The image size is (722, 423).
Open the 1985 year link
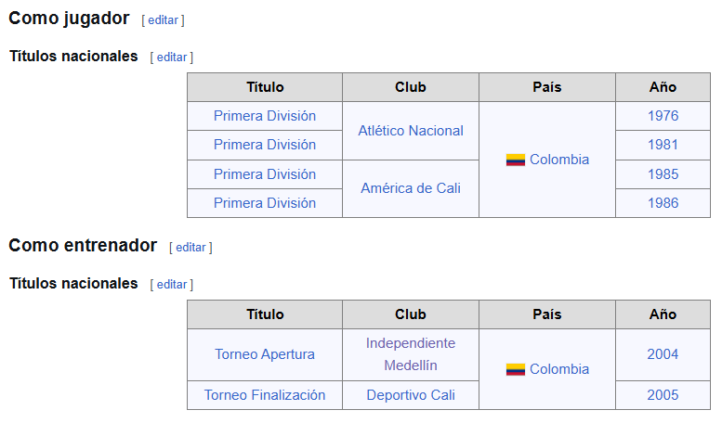pos(663,173)
